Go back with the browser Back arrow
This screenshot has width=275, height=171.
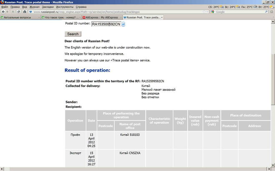(x=3, y=12)
